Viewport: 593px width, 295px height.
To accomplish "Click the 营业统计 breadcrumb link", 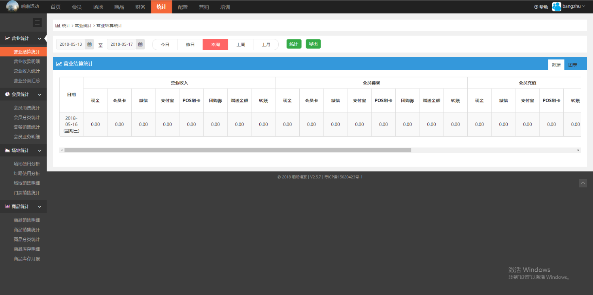I will click(83, 26).
